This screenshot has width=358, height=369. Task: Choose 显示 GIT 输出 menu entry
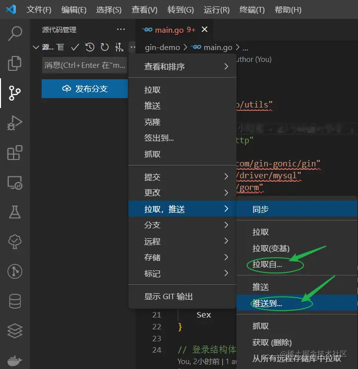click(x=182, y=297)
